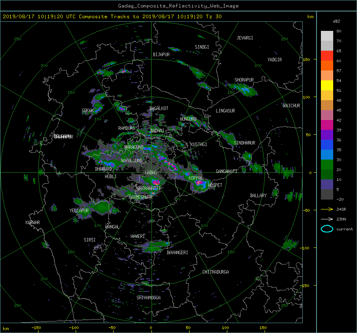Click the SIRSI city label
Screen dimensions: 357x333
[90, 240]
